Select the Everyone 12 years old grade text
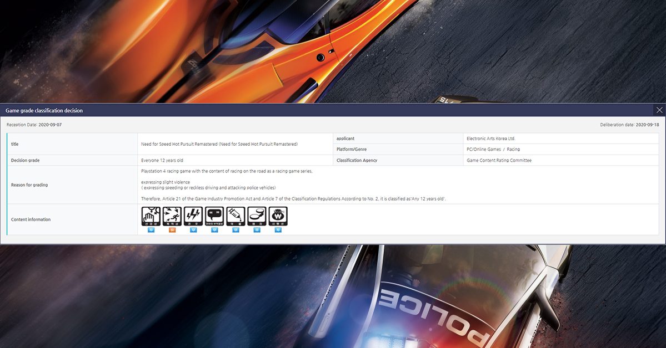The height and width of the screenshot is (348, 666). coord(162,160)
